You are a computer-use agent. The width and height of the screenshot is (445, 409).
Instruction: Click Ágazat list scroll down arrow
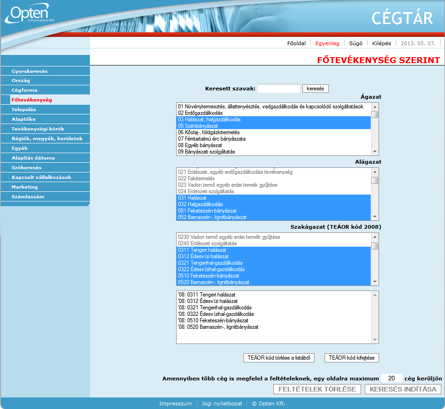(374, 152)
